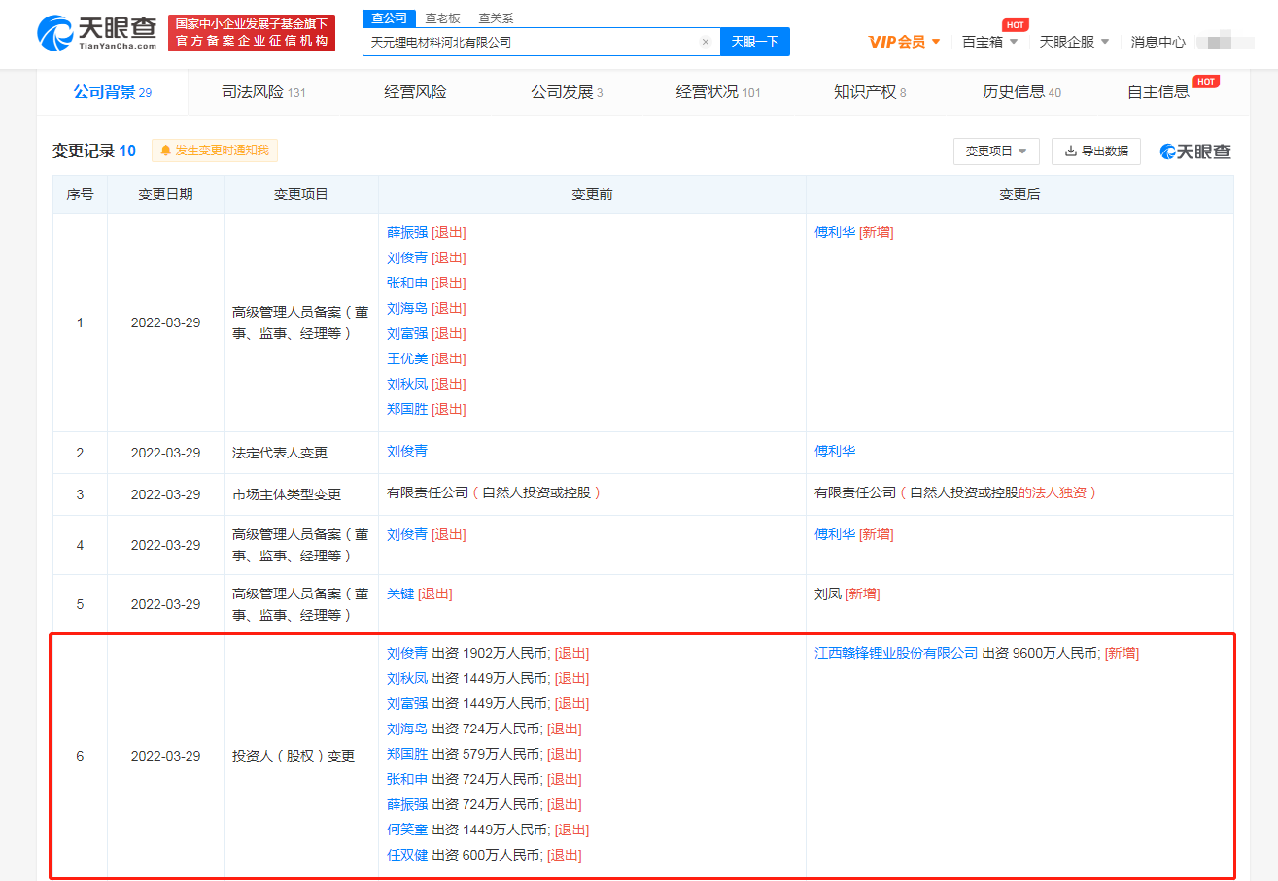This screenshot has height=881, width=1278.
Task: Click the 天眼一下 search button
Action: (754, 42)
